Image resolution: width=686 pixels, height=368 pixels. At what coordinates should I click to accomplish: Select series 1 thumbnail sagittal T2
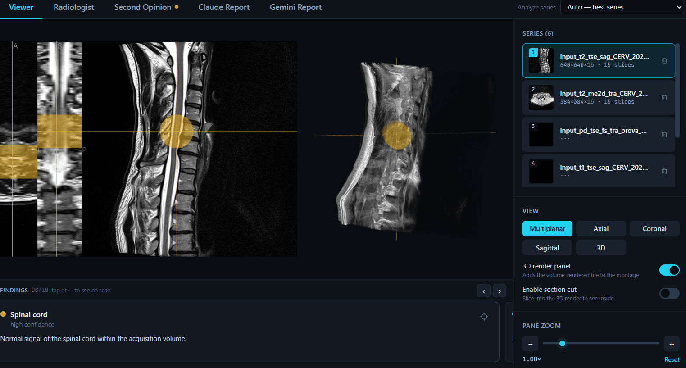point(541,60)
